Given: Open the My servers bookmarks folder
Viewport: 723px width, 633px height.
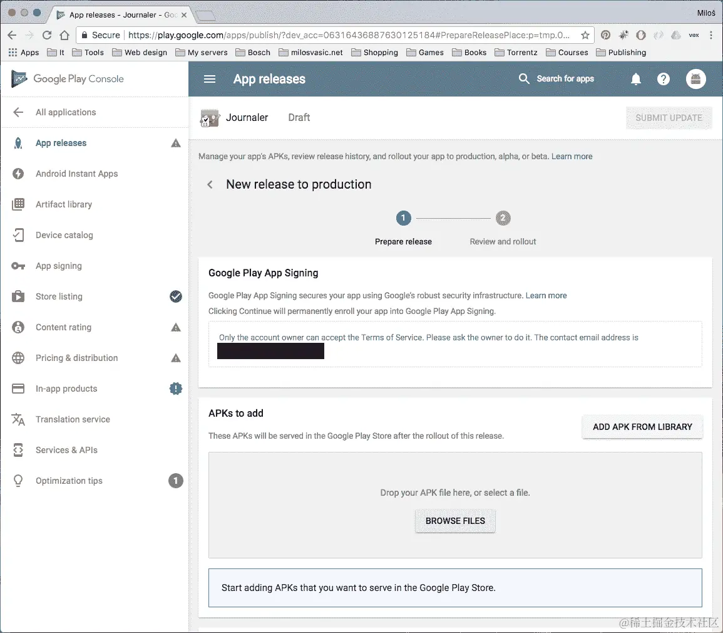Looking at the screenshot, I should [202, 53].
